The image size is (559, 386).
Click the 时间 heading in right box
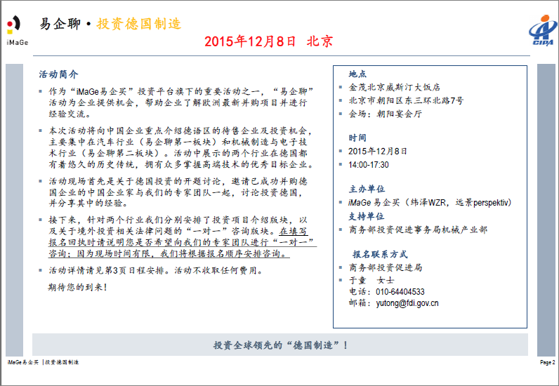[357, 138]
